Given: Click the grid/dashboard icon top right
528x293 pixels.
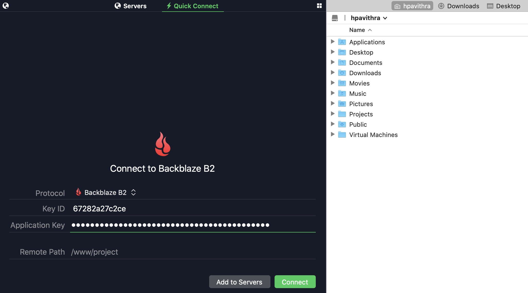Looking at the screenshot, I should 319,5.
